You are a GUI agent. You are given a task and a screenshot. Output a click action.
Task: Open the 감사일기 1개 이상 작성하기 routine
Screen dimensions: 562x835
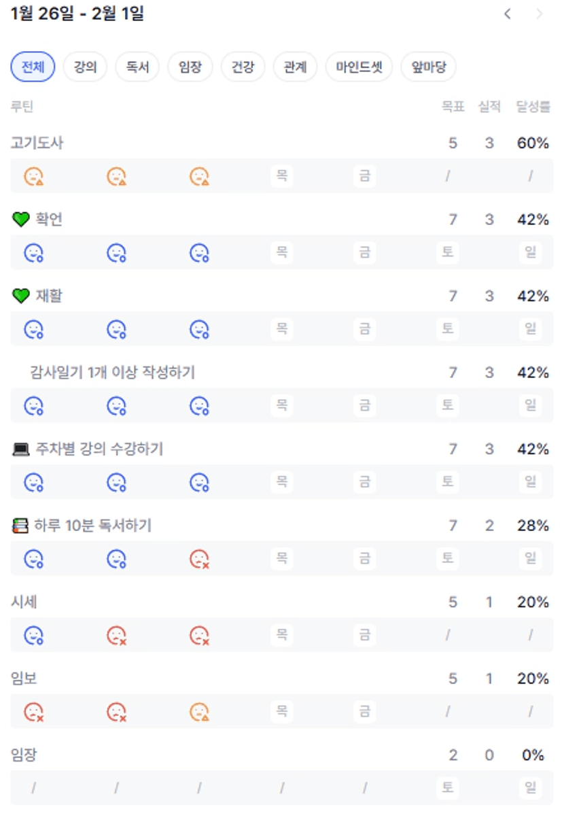click(x=112, y=373)
